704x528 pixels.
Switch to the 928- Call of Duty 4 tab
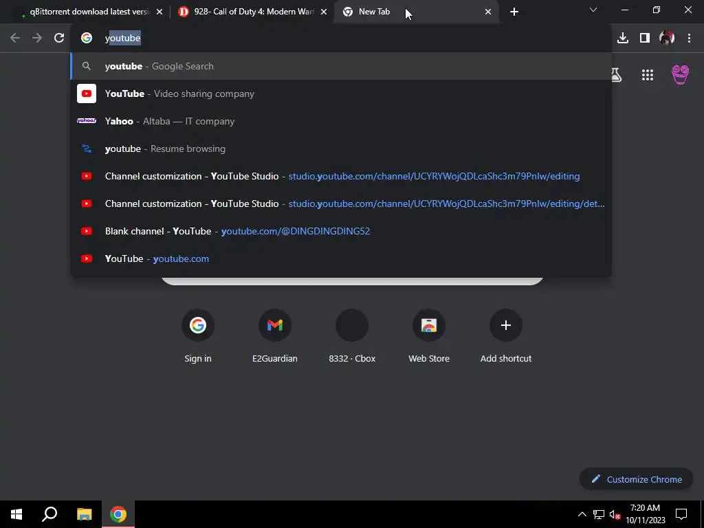254,12
